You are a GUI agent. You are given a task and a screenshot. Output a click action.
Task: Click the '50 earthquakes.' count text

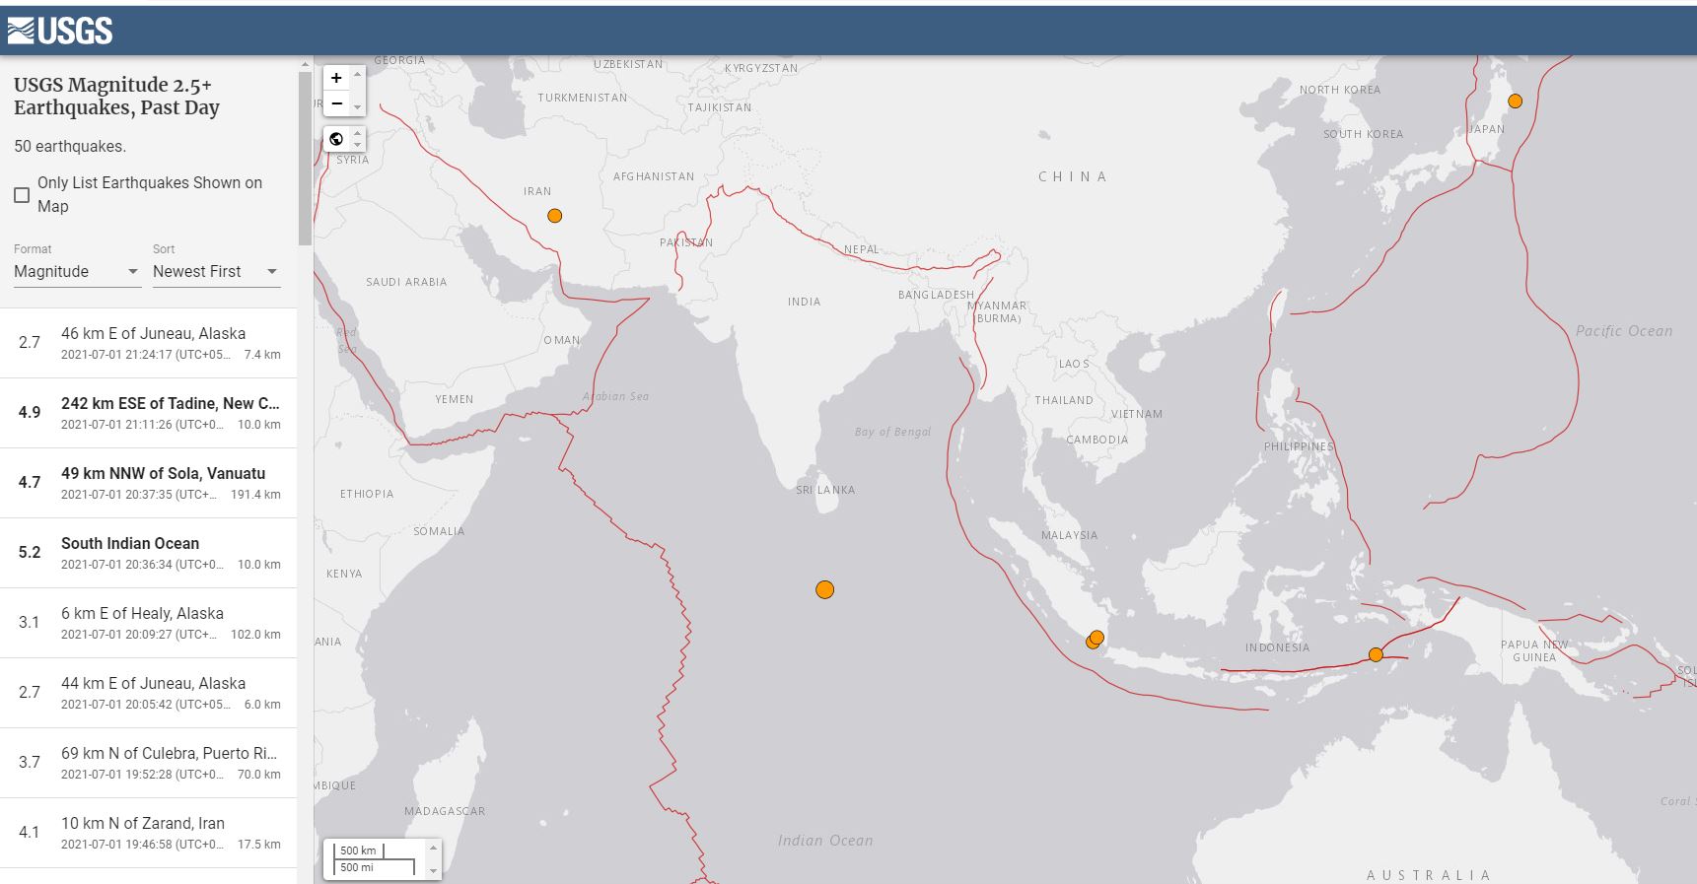point(70,146)
